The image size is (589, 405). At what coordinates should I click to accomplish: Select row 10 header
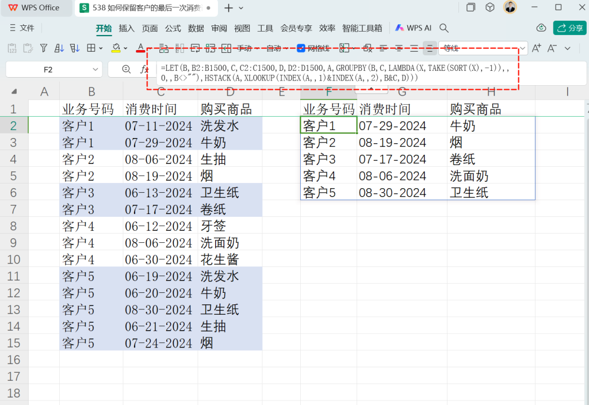(14, 259)
